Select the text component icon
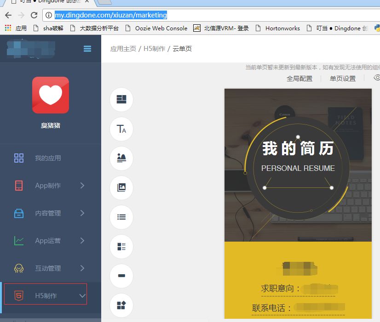380x322 pixels. tap(121, 129)
